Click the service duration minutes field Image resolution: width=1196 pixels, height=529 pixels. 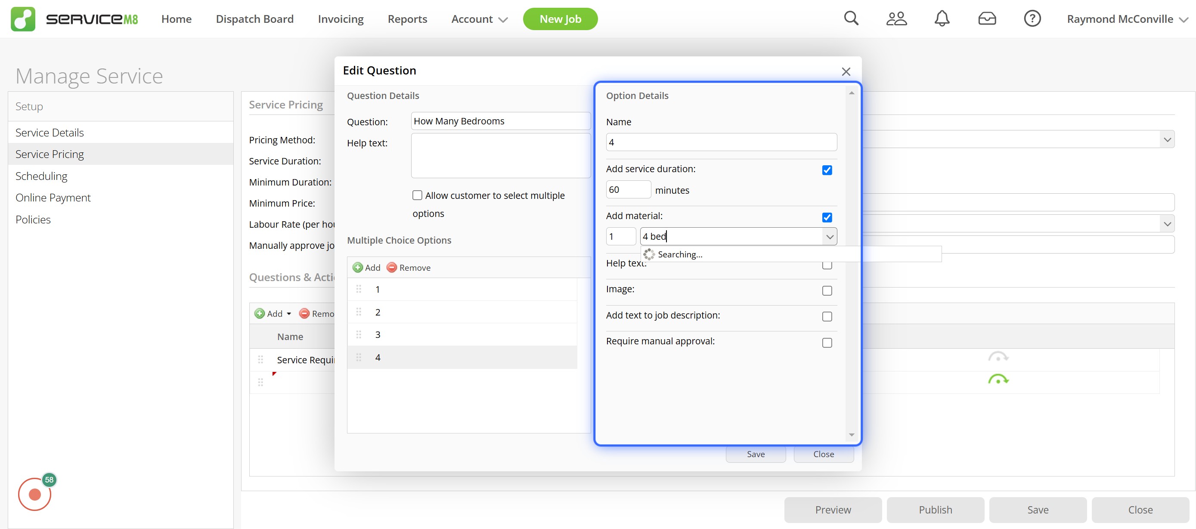pos(628,189)
